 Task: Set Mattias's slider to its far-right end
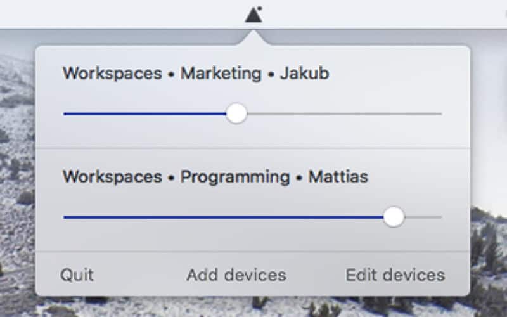440,217
